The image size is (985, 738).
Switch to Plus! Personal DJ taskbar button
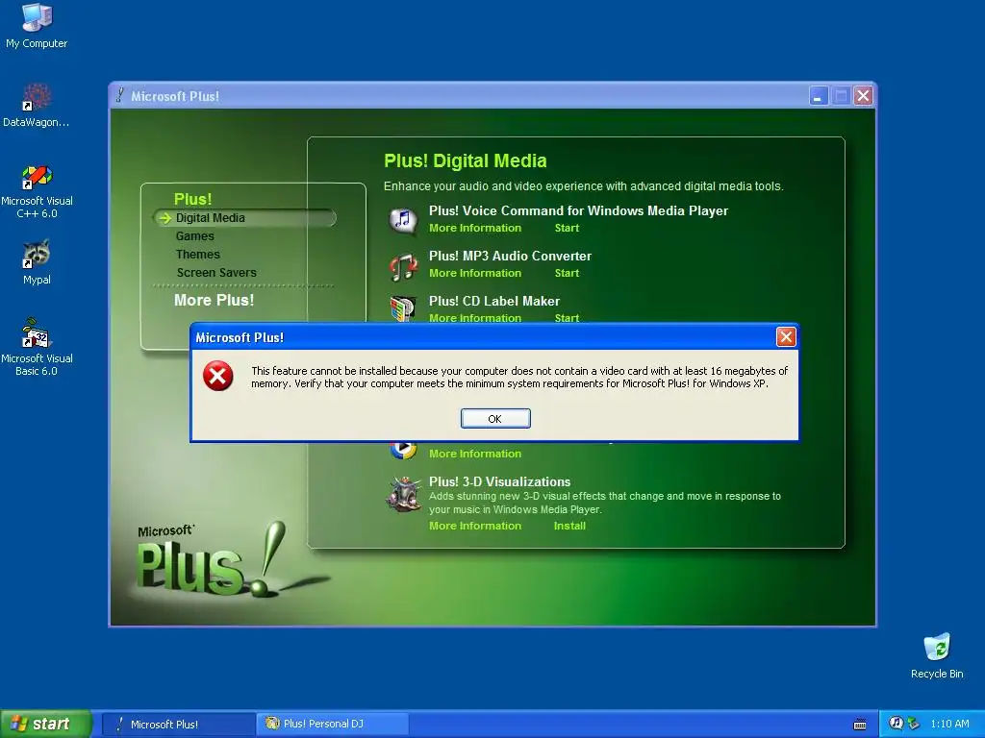point(332,724)
